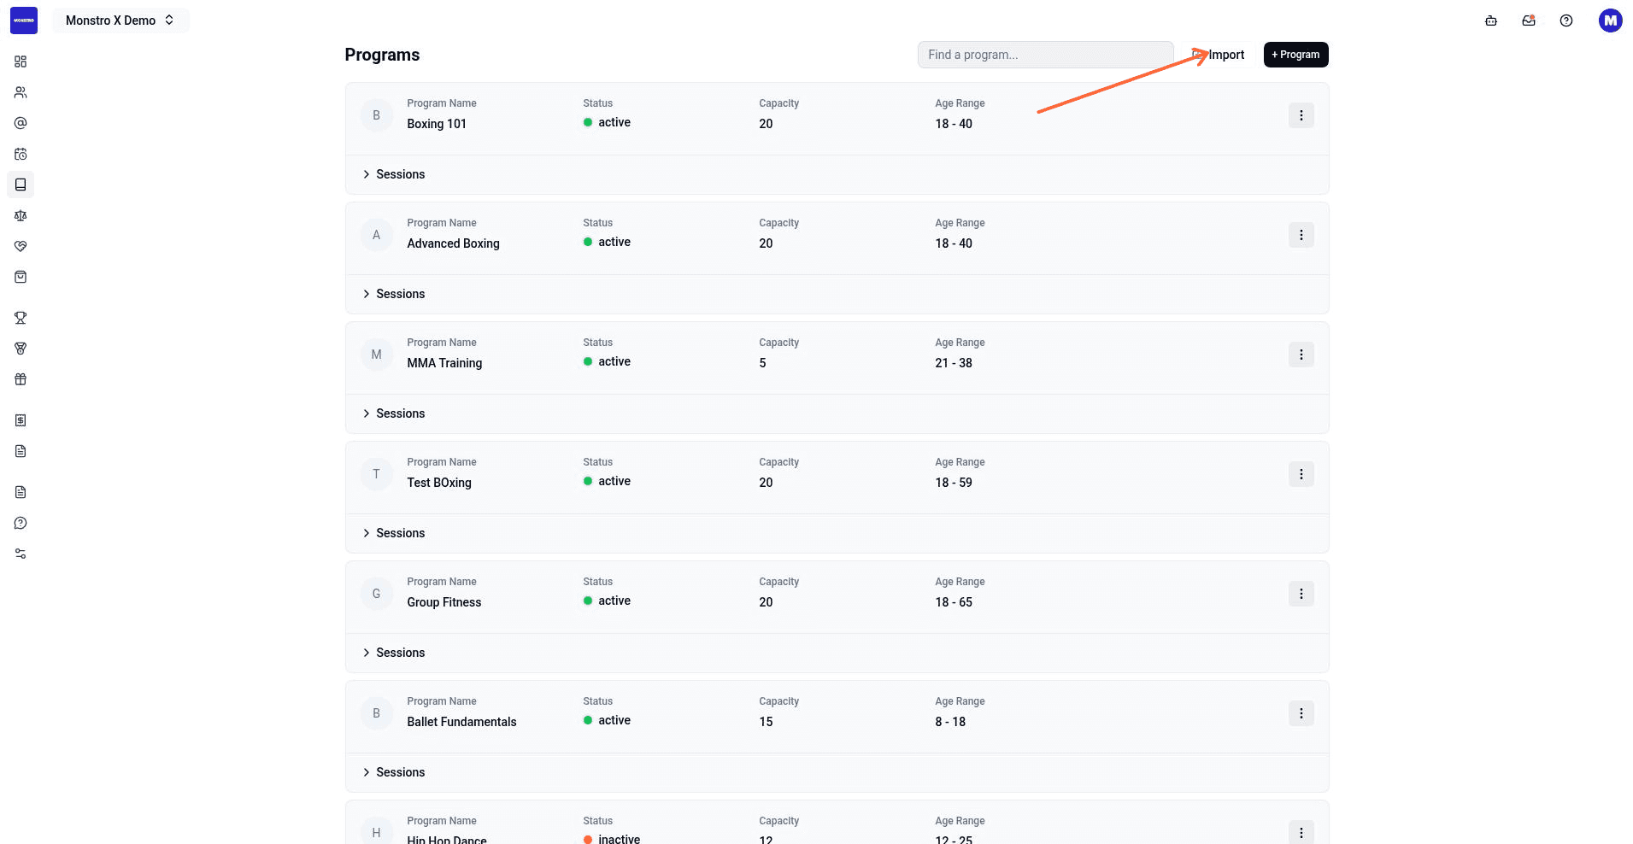Click the Ballet Fundamentals program name

(x=461, y=722)
